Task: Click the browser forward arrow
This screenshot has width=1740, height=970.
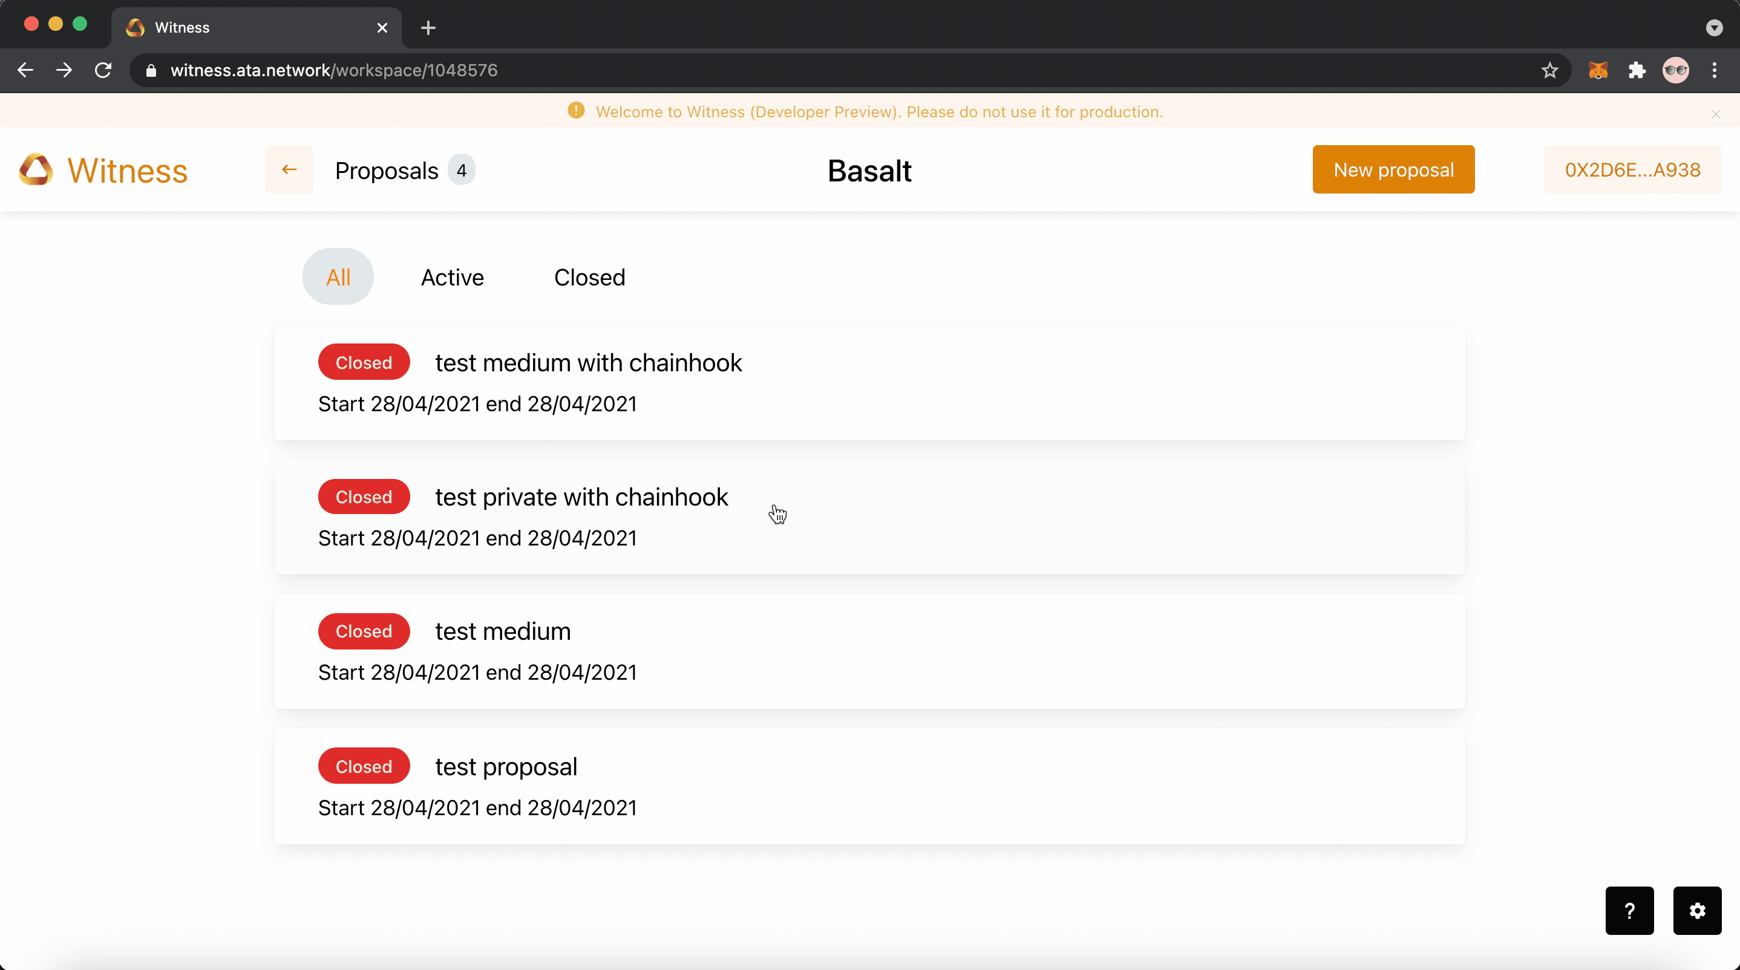Action: pos(64,70)
